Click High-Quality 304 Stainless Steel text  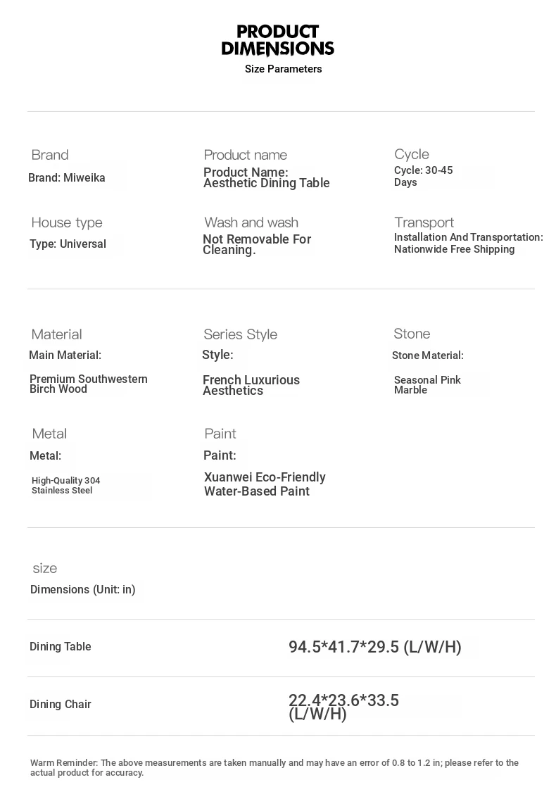(65, 485)
